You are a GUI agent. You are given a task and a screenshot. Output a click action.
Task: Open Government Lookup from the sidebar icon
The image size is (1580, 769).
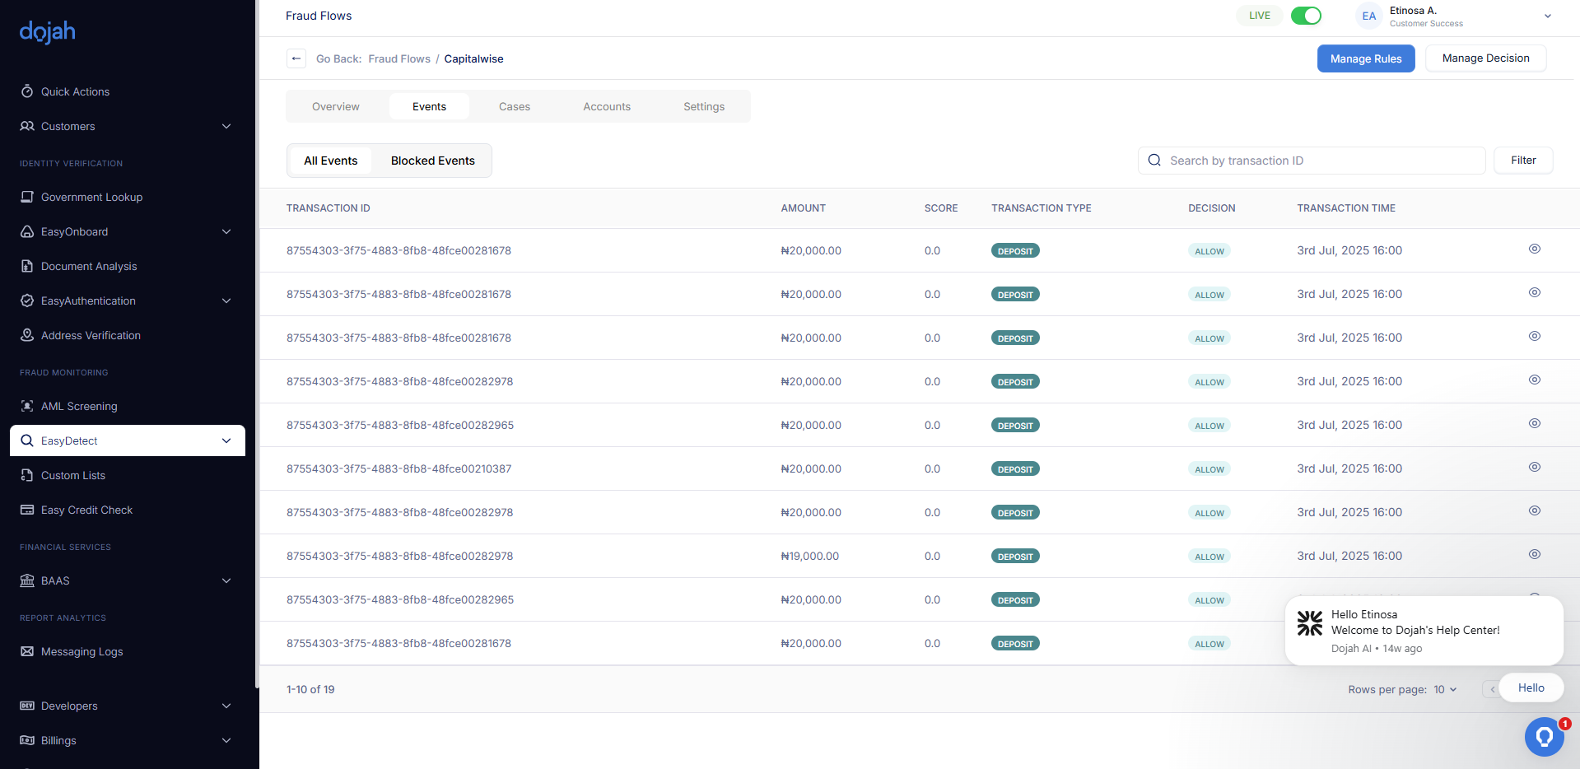27,197
